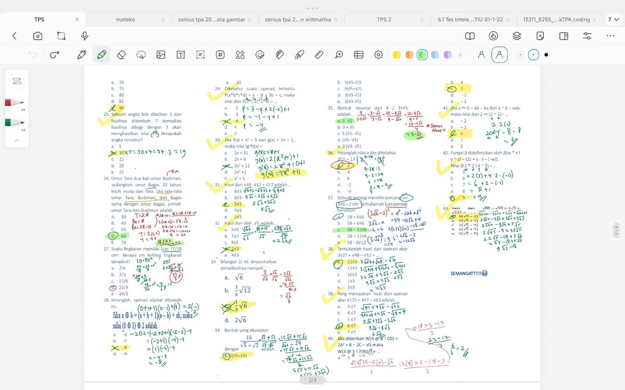625x390 pixels.
Task: Select the Ruler tool
Action: coord(319,55)
